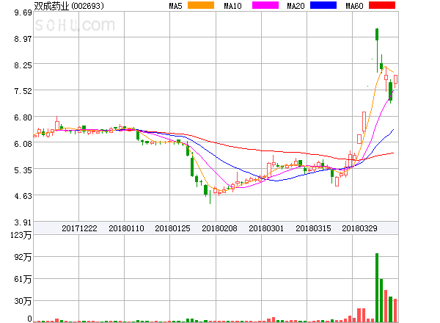The image size is (440, 323).
Task: Click the 92万 volume axis label
Action: [23, 257]
